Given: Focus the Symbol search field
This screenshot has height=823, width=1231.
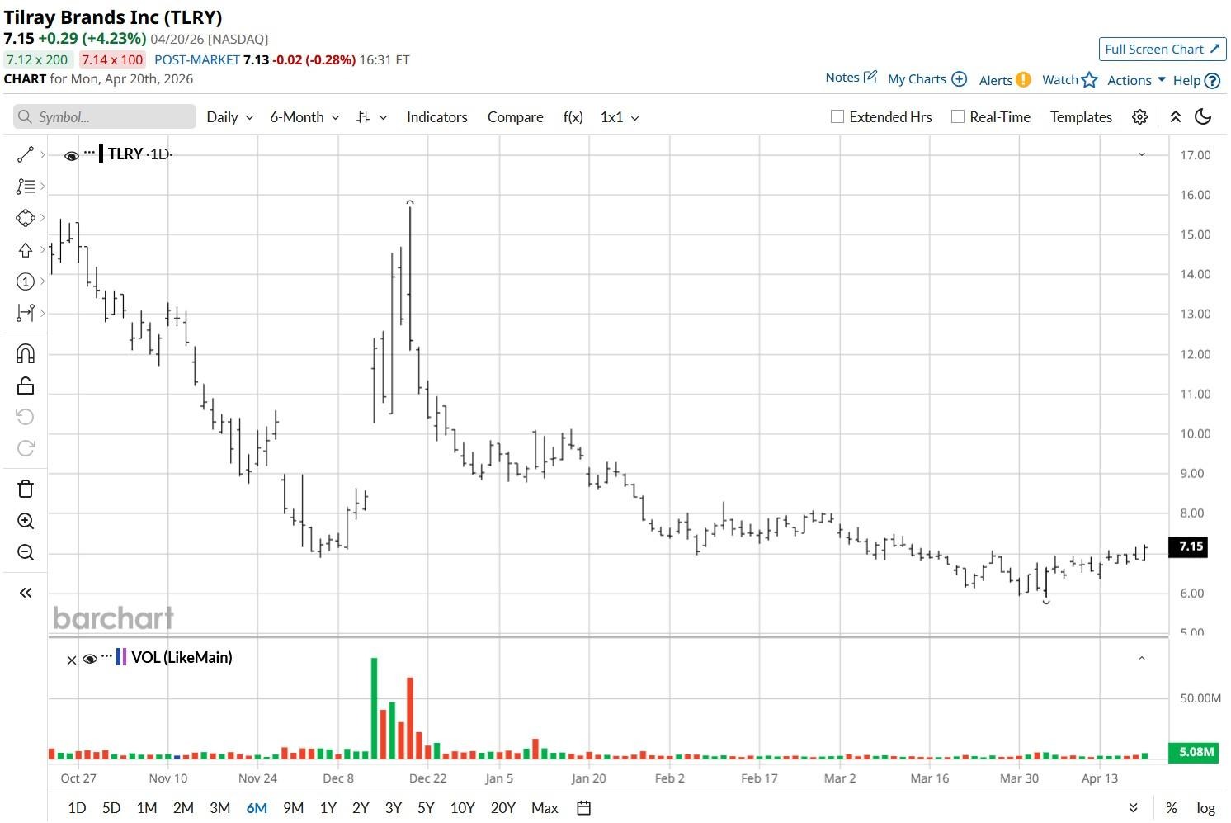Looking at the screenshot, I should [x=105, y=117].
